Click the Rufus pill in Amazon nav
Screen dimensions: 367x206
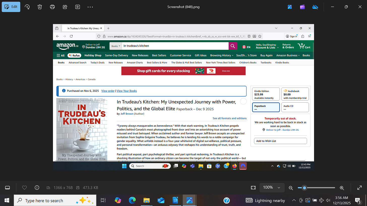[x=74, y=55]
